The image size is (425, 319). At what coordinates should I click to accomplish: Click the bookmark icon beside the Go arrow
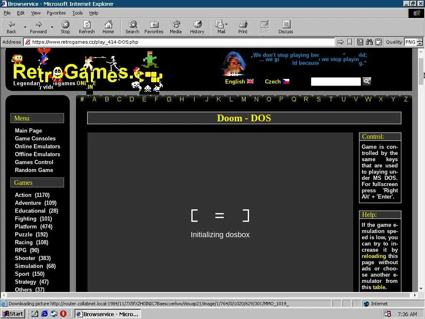(x=349, y=42)
